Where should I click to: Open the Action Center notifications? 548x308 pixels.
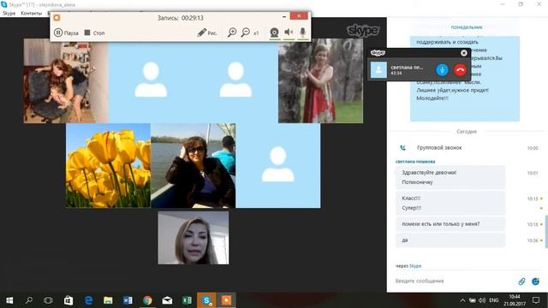536,300
